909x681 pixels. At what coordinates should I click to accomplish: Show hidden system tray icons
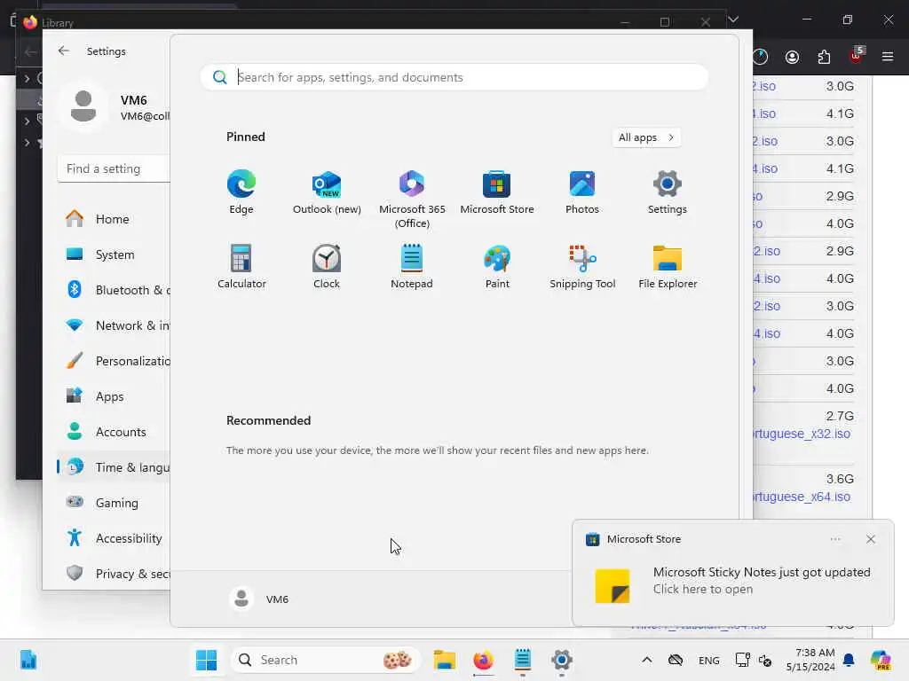coord(647,660)
